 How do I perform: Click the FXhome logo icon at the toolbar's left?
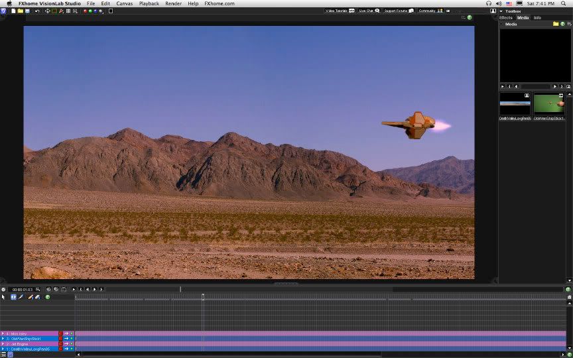click(x=3, y=11)
